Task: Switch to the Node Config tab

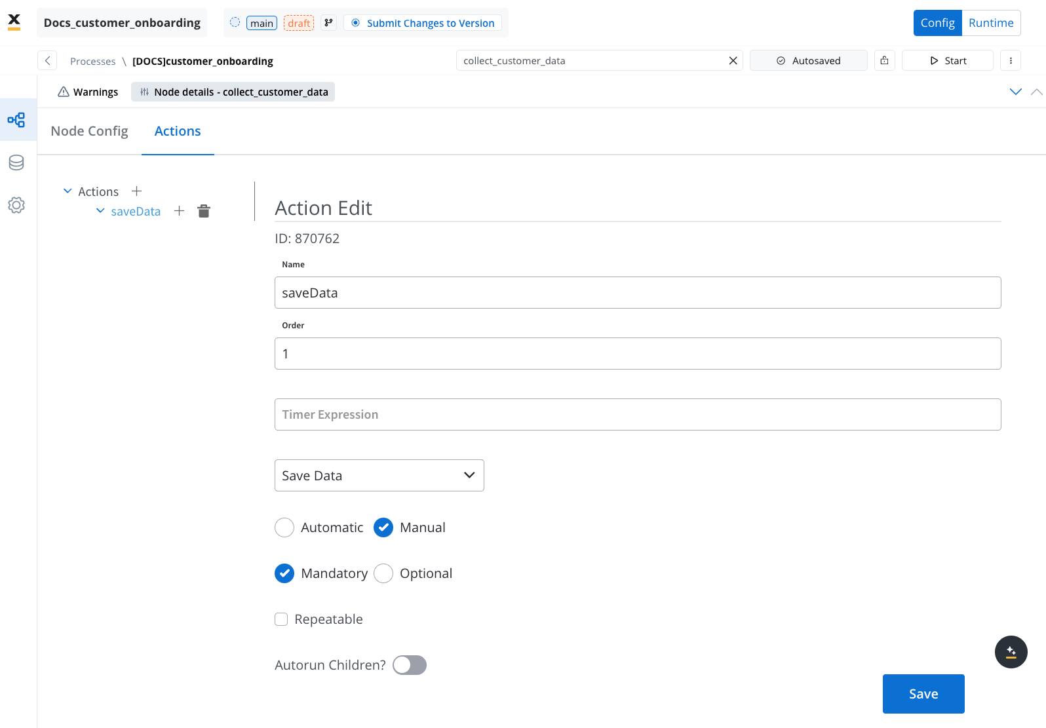Action: (x=89, y=131)
